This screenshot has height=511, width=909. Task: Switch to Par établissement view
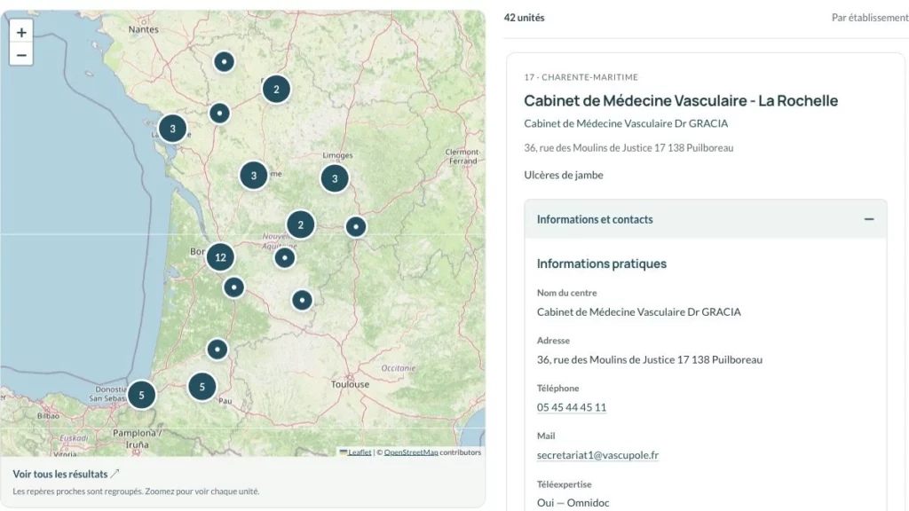coord(870,18)
